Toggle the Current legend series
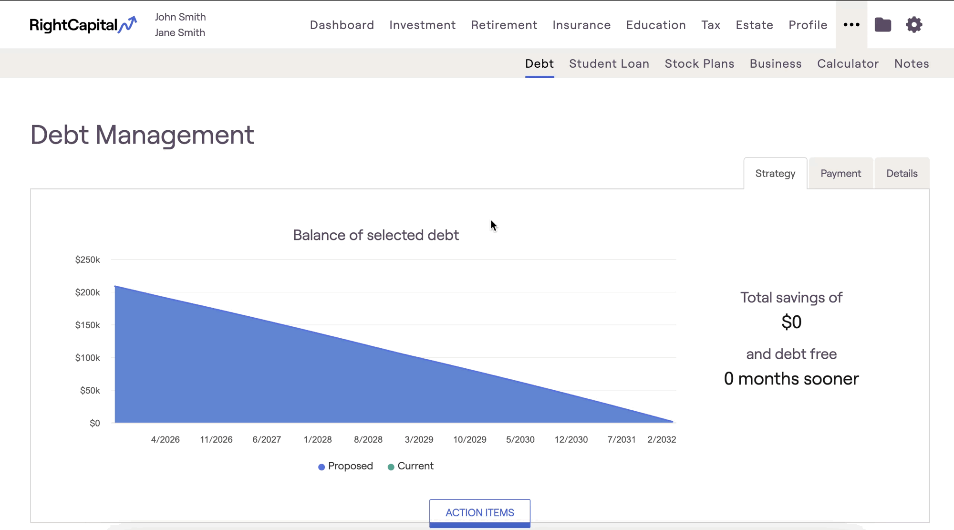Screen dimensions: 954x530 [411, 466]
